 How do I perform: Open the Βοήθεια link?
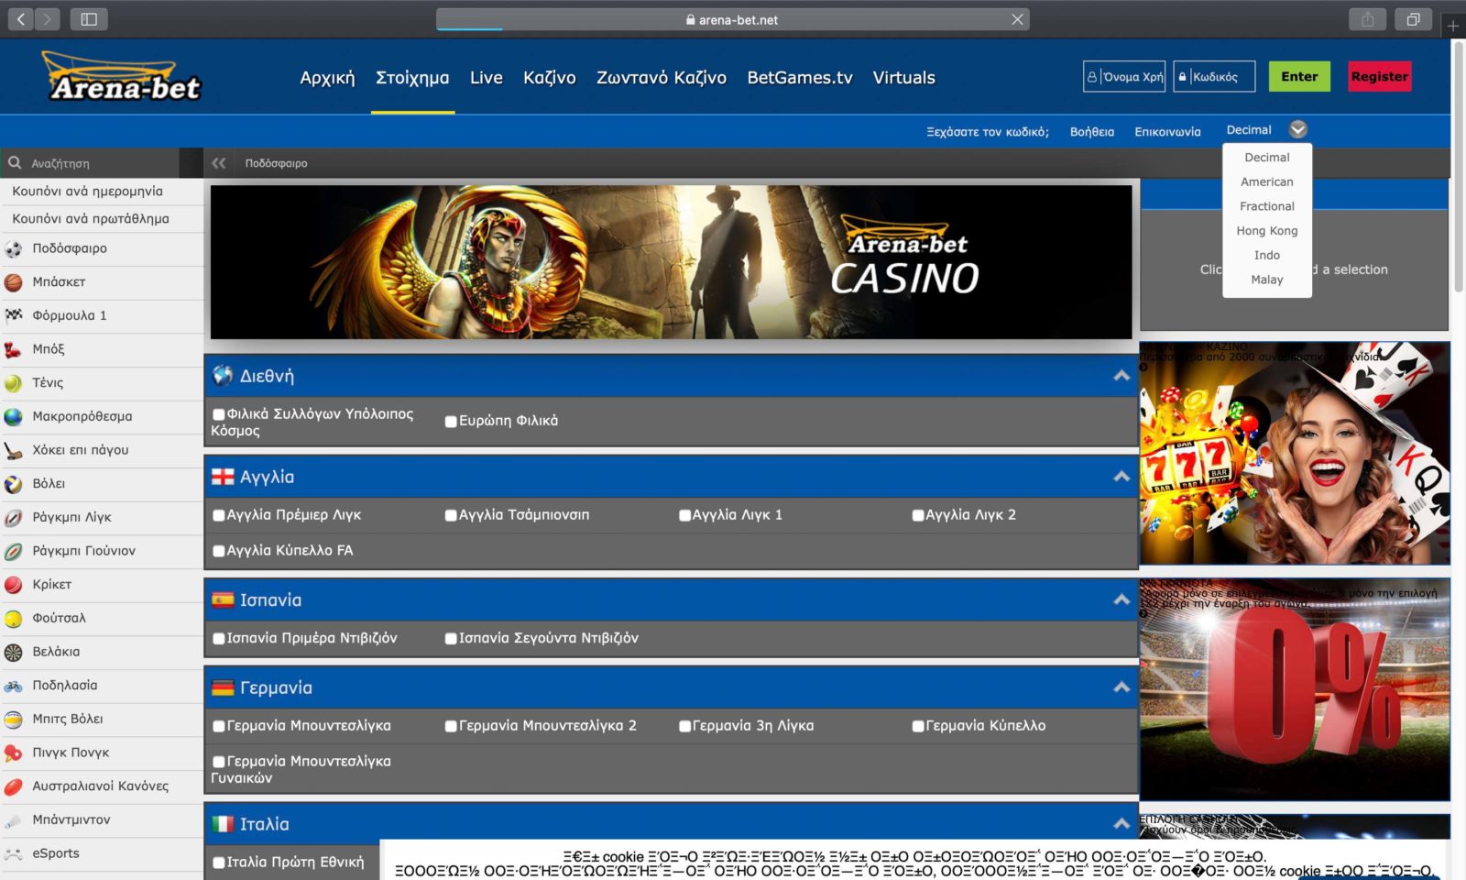tap(1092, 132)
